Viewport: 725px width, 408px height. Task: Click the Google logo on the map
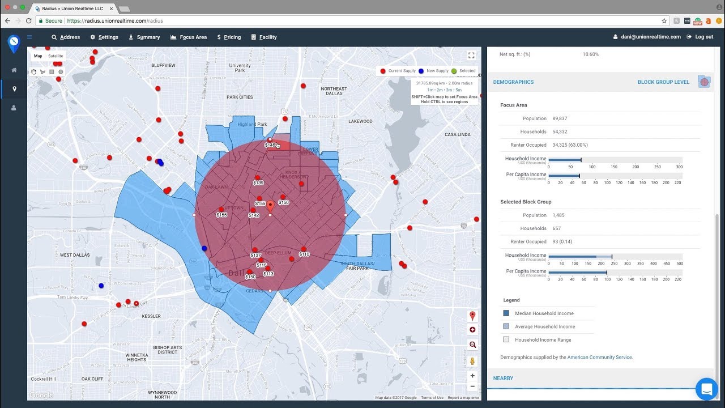coord(41,396)
